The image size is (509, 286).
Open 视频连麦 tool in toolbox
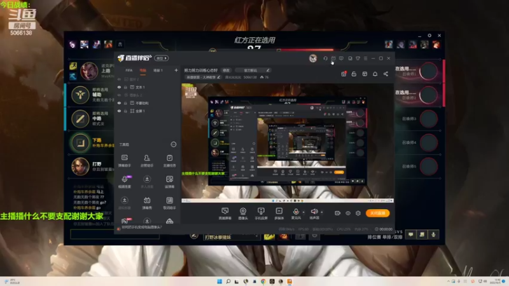coord(124,182)
